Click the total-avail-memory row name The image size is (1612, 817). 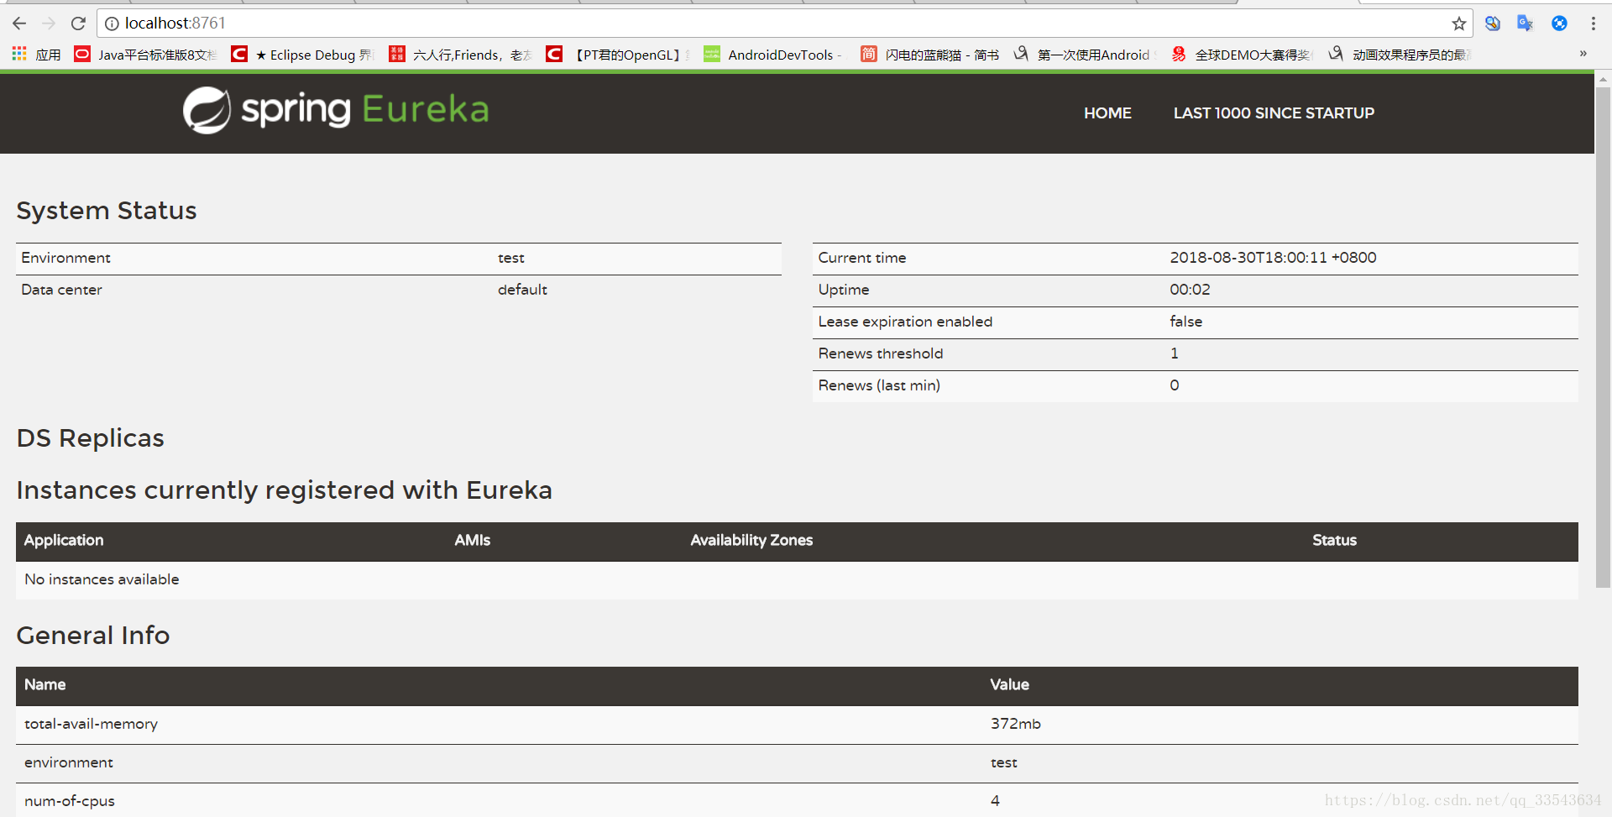91,724
